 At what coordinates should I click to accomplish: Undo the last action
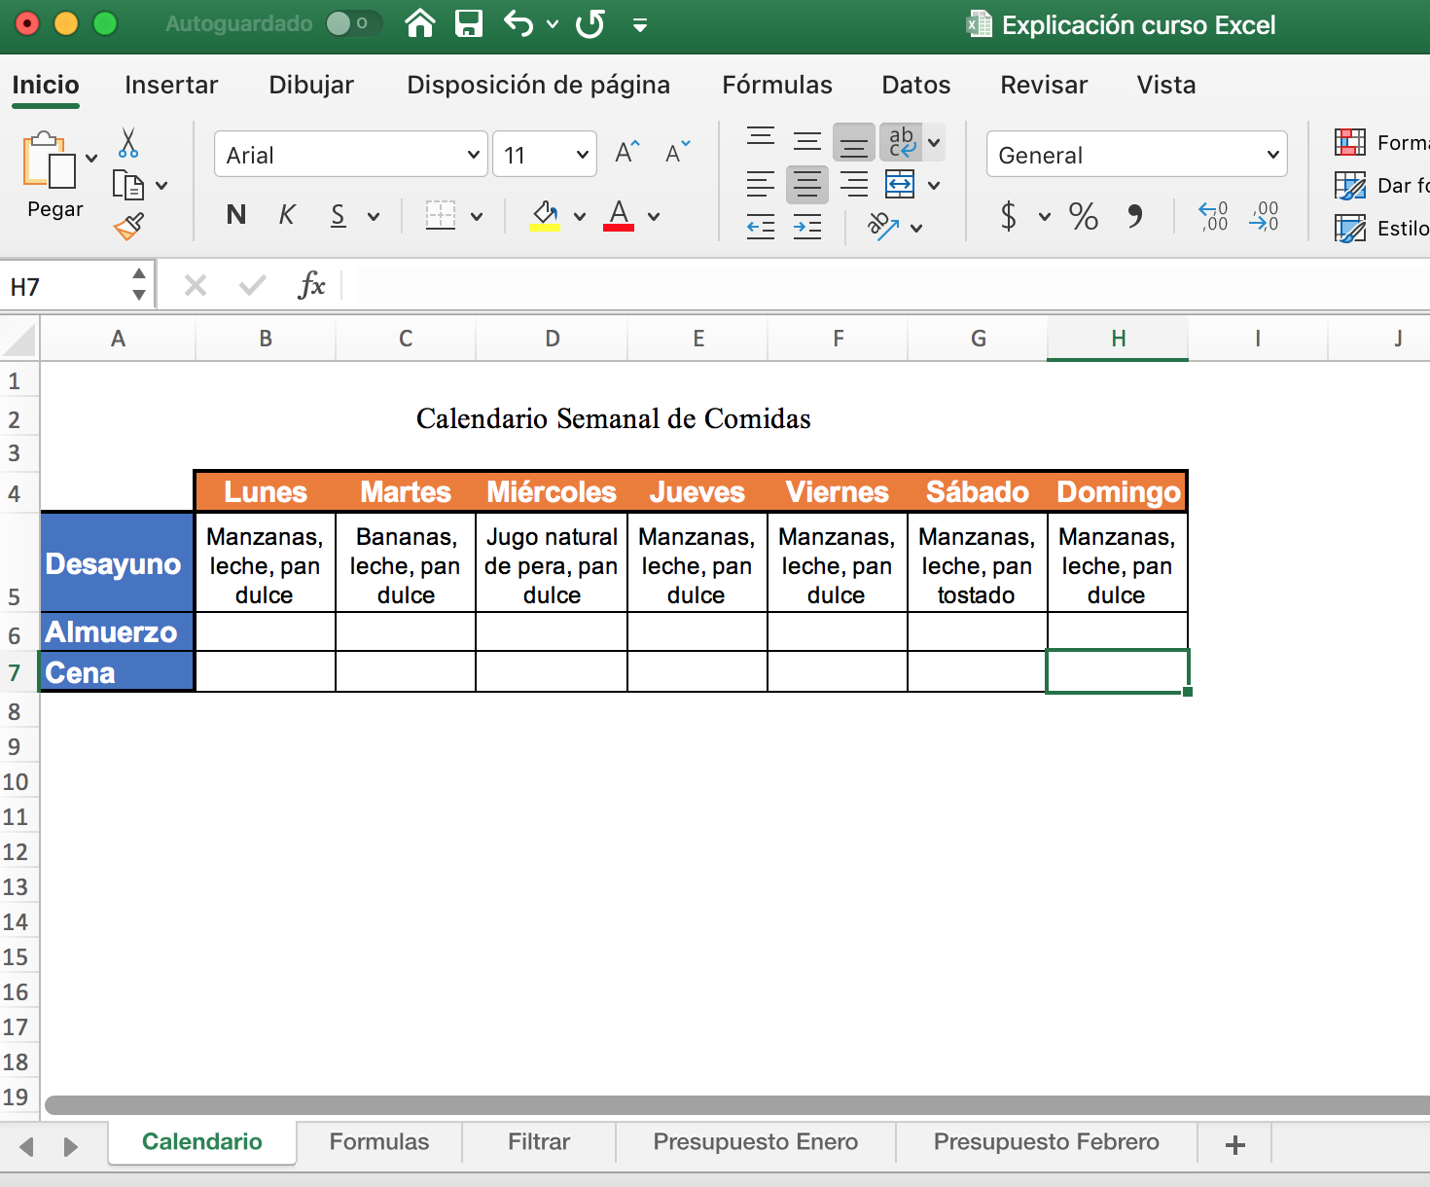[518, 23]
